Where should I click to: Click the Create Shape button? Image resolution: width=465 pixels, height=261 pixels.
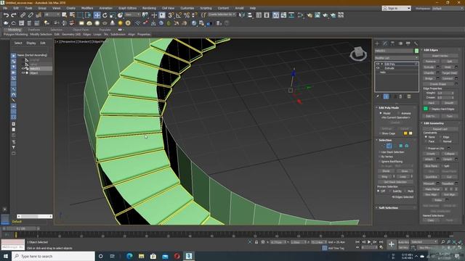point(439,84)
